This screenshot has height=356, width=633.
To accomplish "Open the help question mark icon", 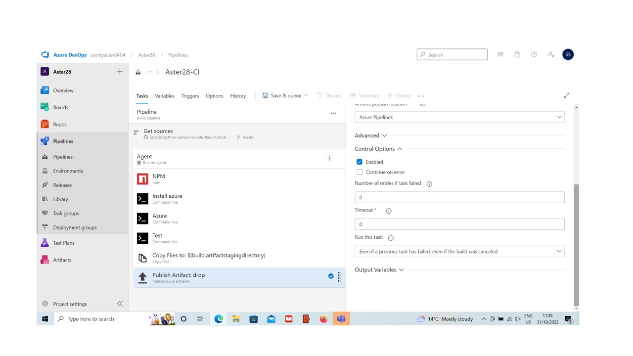I will [534, 54].
